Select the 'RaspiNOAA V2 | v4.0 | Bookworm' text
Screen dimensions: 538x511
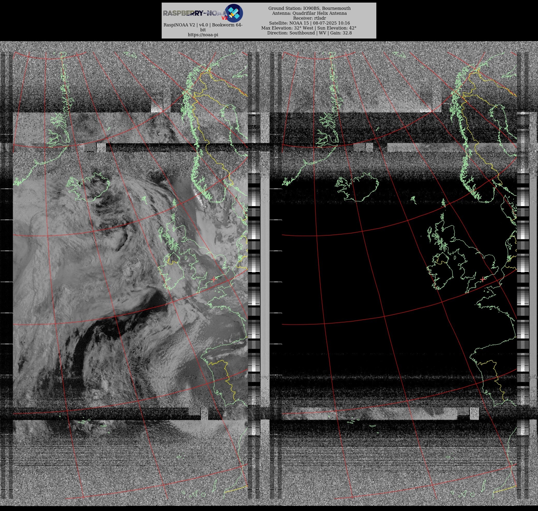[203, 27]
